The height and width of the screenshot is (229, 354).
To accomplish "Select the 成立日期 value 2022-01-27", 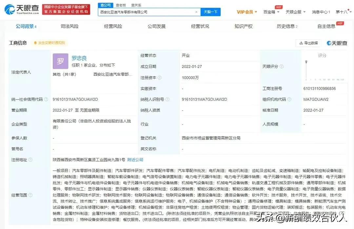I will tap(192, 67).
